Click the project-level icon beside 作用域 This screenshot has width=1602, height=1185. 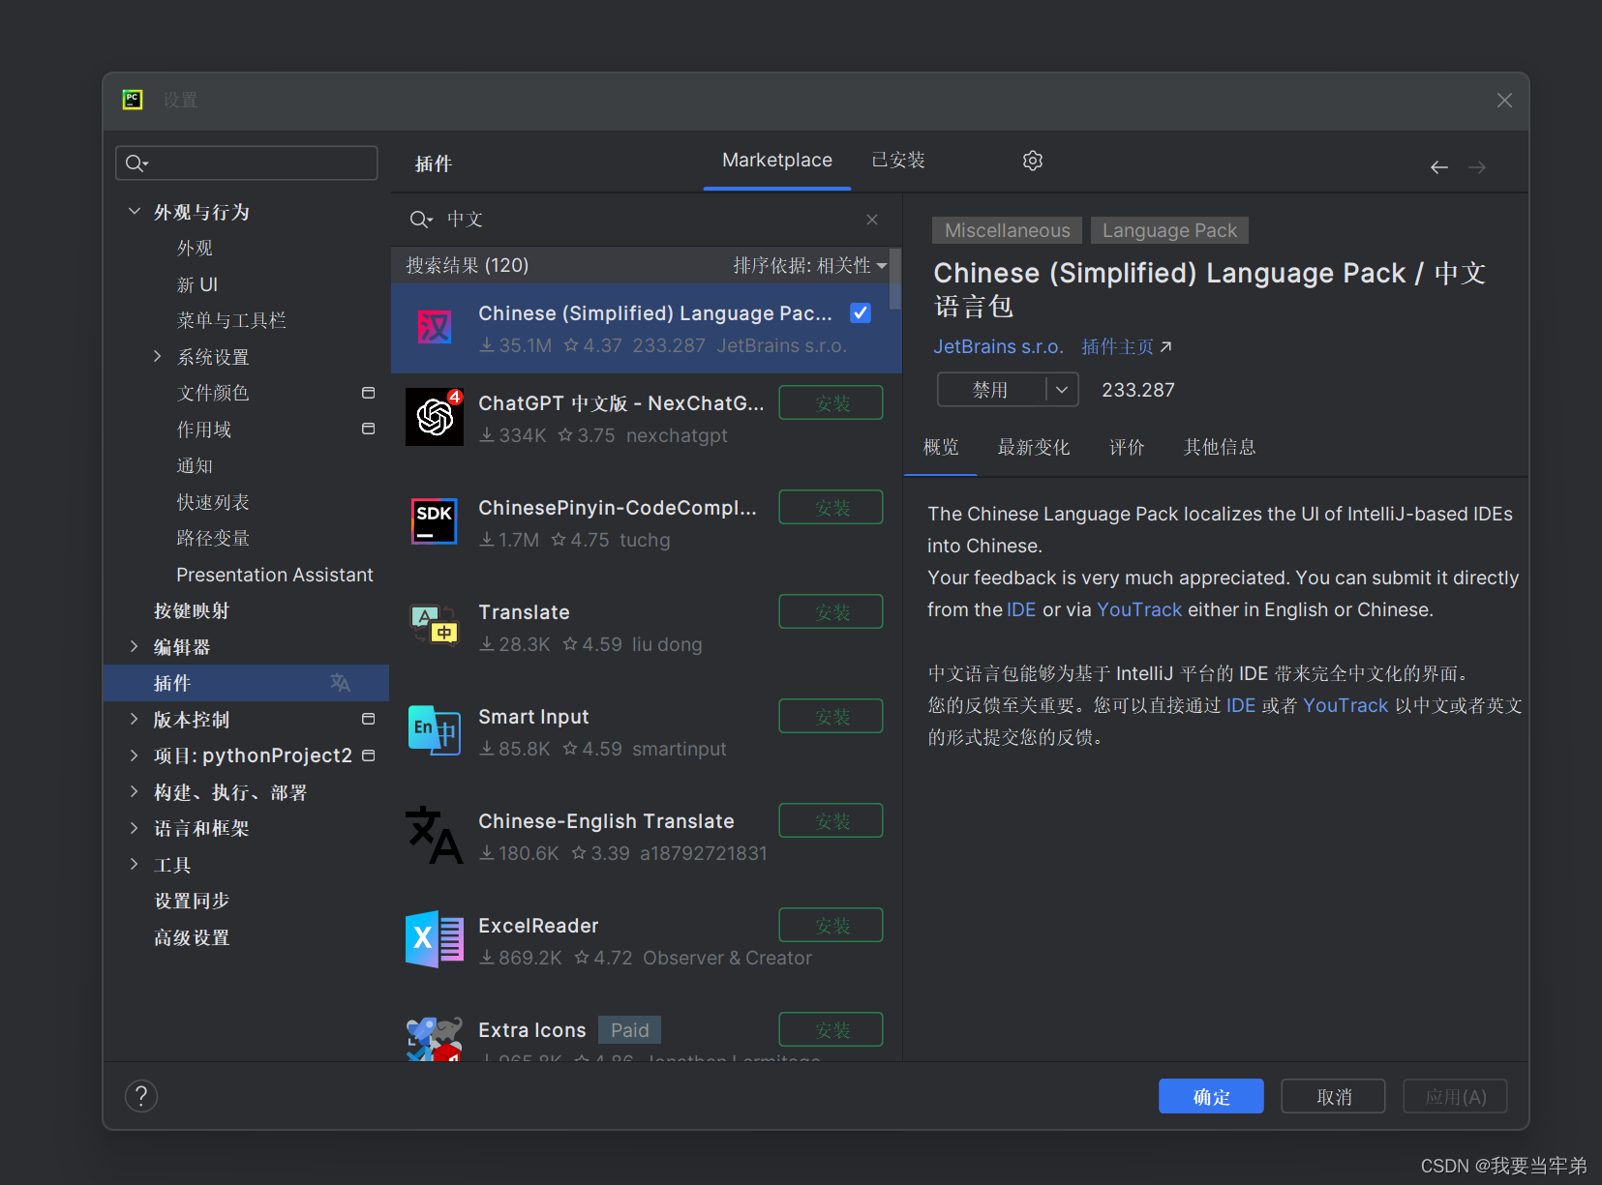click(368, 429)
